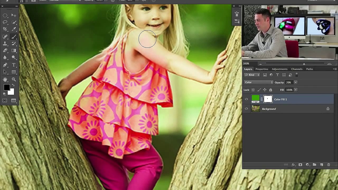Viewport: 338px width, 190px height.
Task: Select the Lasso tool
Action: (x=5, y=22)
